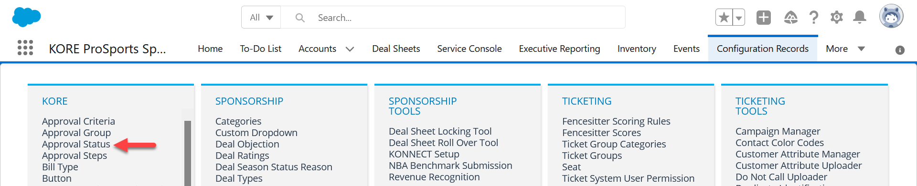917x186 pixels.
Task: Open the global actions plus icon
Action: [x=764, y=18]
